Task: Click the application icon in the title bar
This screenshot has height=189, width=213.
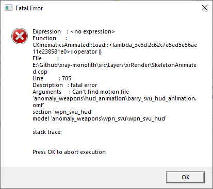Action: pos(9,8)
